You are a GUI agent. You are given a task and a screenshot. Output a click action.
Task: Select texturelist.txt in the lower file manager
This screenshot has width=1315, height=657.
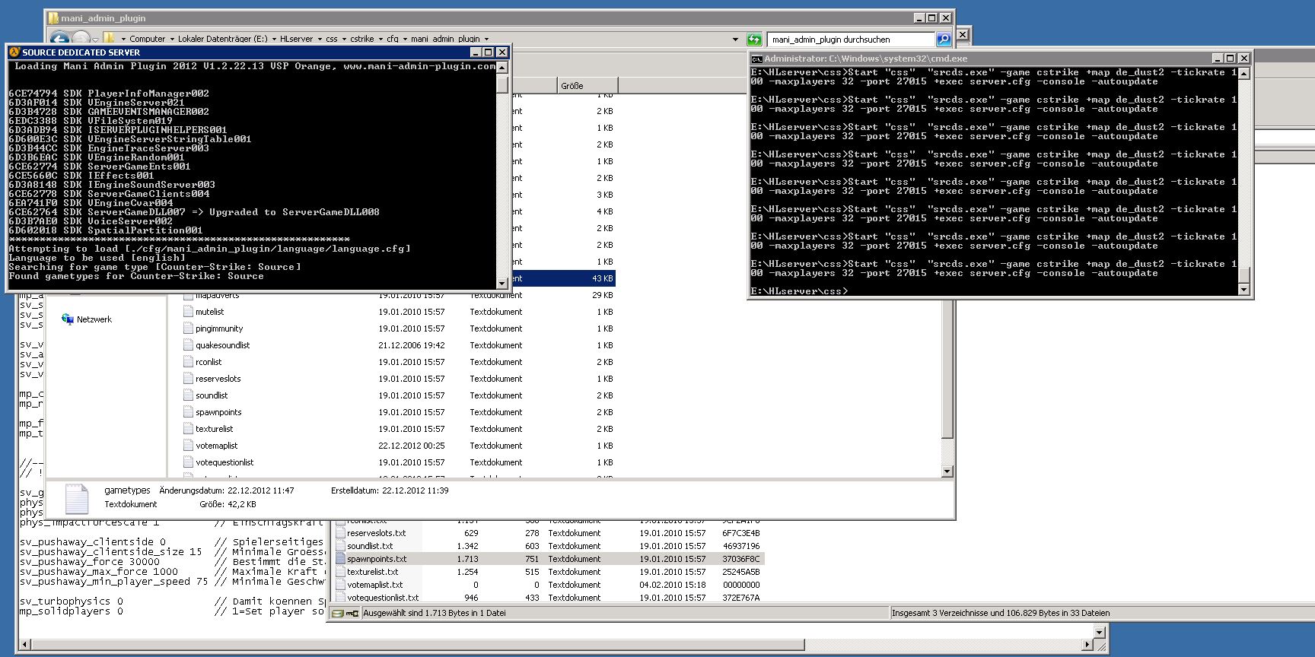[373, 572]
